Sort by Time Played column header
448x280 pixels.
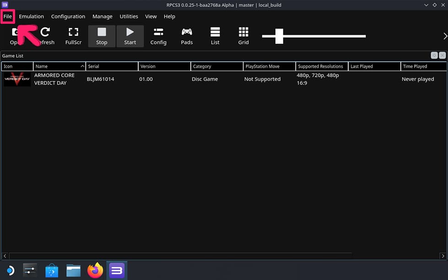424,66
